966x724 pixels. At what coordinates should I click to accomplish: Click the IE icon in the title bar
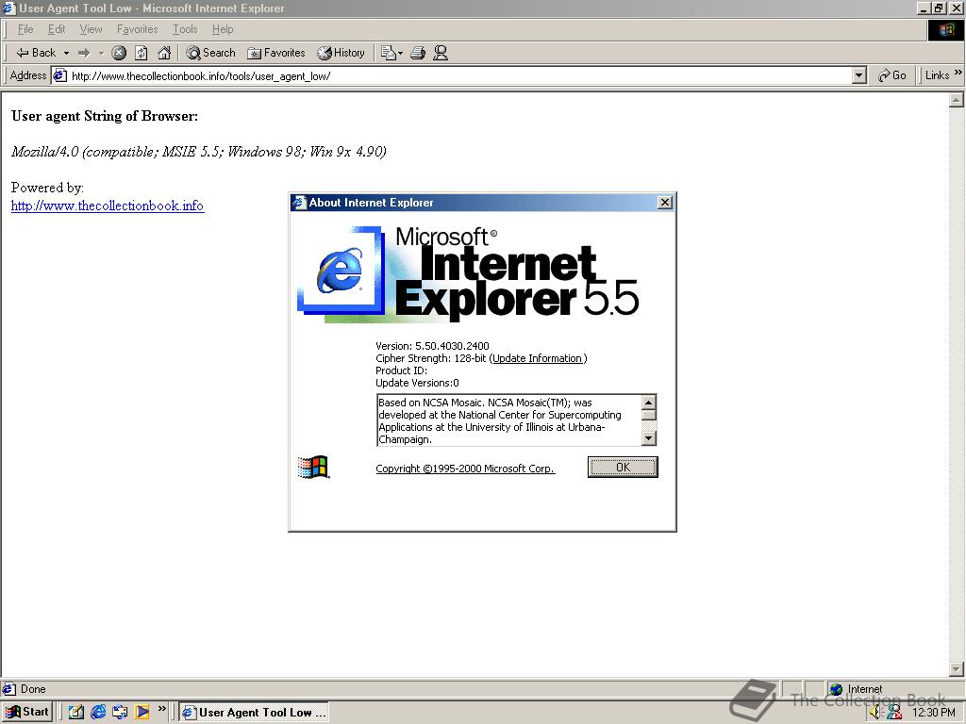coord(8,8)
